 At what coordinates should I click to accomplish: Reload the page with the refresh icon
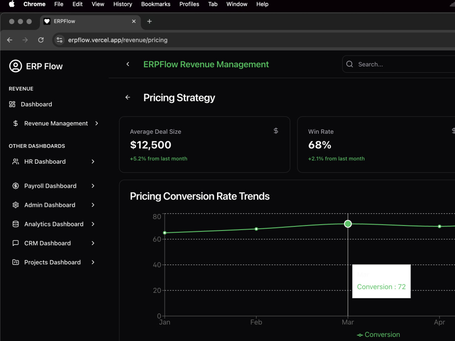(41, 40)
